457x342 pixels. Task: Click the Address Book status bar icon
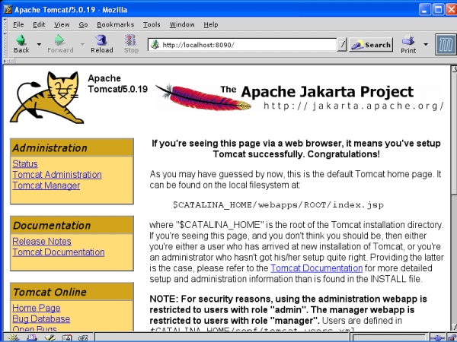click(66, 338)
